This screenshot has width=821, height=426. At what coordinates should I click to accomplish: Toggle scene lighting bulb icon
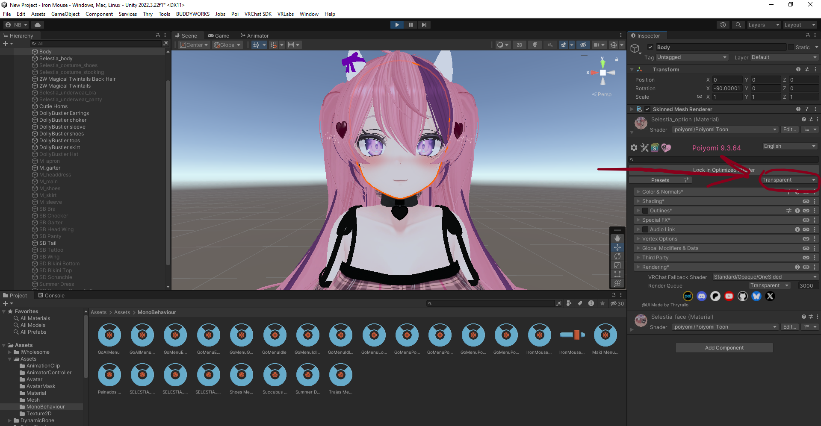click(x=535, y=45)
